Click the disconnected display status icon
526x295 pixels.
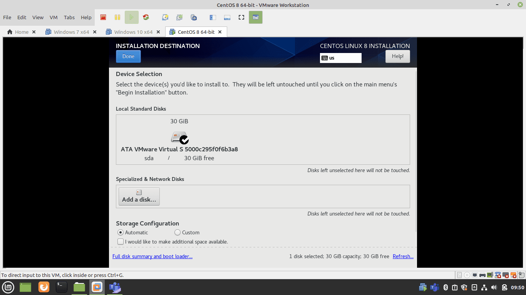506,275
